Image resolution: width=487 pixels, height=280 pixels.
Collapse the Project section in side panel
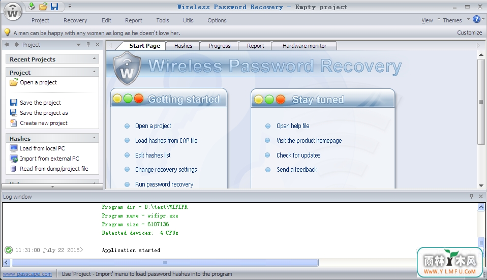94,72
